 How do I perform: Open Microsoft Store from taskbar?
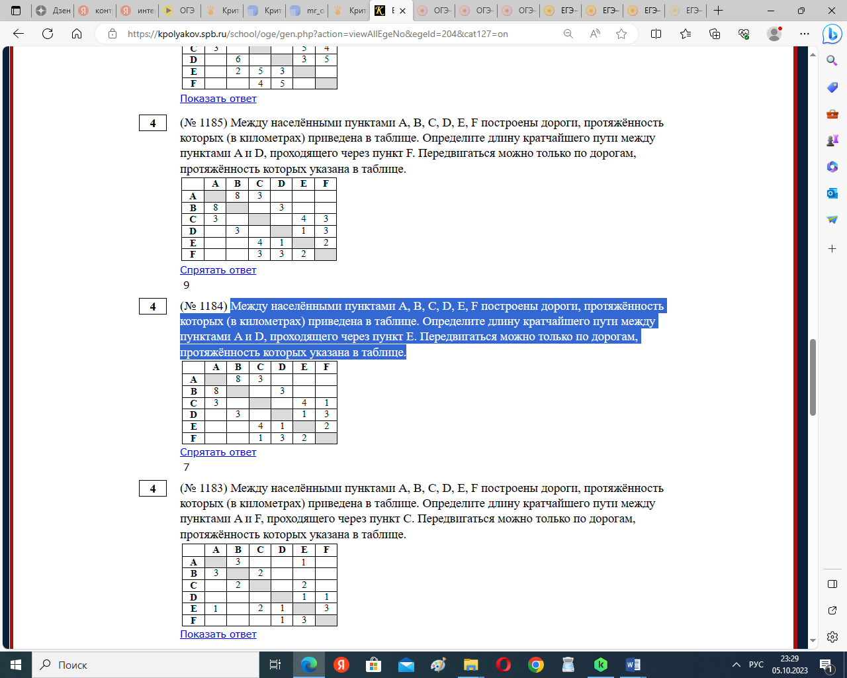click(x=374, y=665)
